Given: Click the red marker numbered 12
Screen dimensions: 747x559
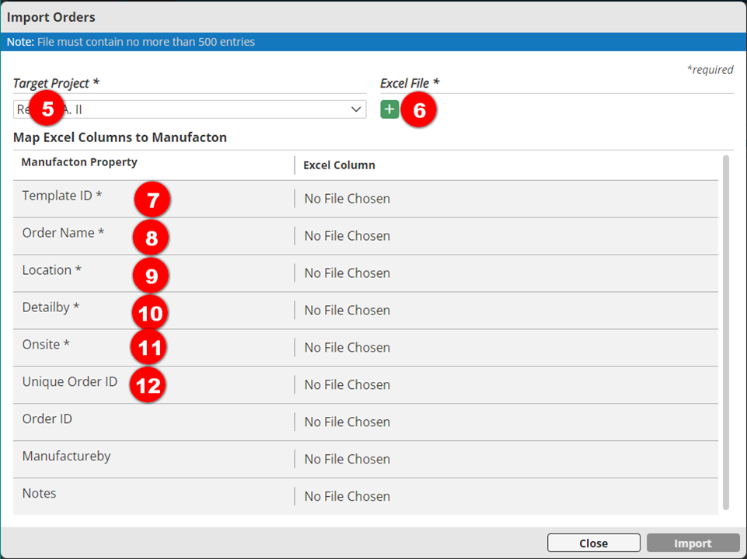Looking at the screenshot, I should tap(148, 385).
